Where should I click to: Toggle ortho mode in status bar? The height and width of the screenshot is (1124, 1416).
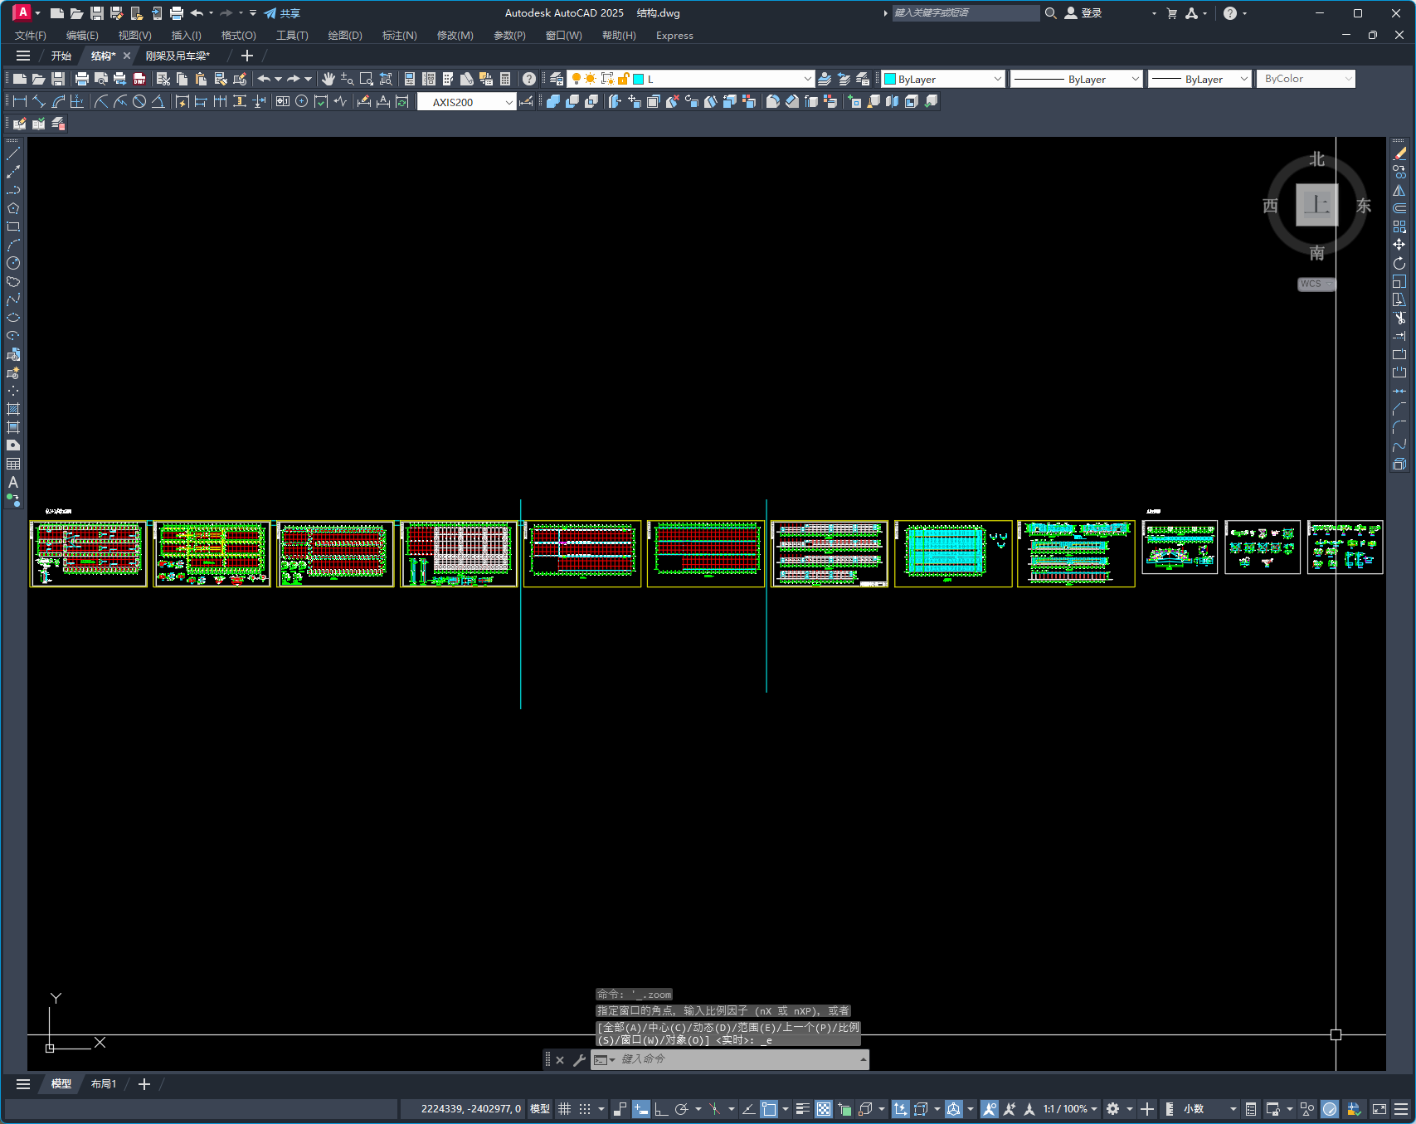661,1109
